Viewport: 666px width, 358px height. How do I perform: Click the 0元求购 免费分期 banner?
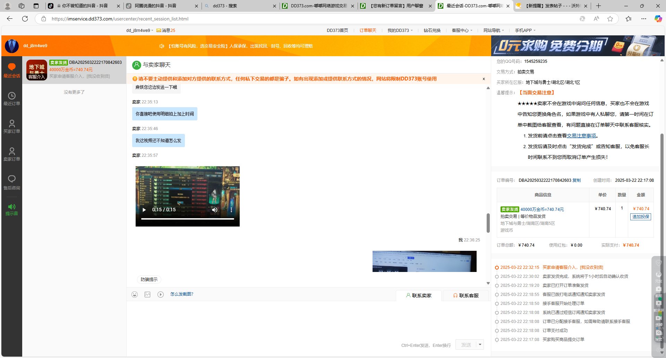(578, 46)
